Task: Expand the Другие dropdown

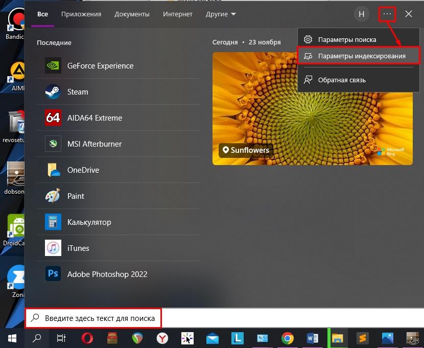Action: 221,14
